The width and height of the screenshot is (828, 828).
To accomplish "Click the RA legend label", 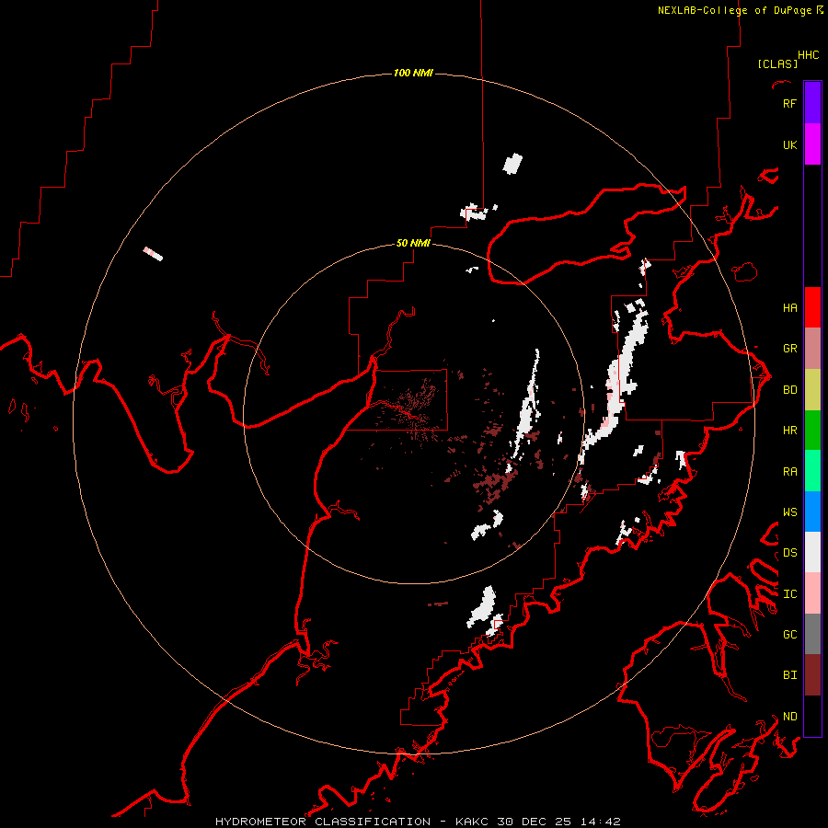I will (789, 472).
